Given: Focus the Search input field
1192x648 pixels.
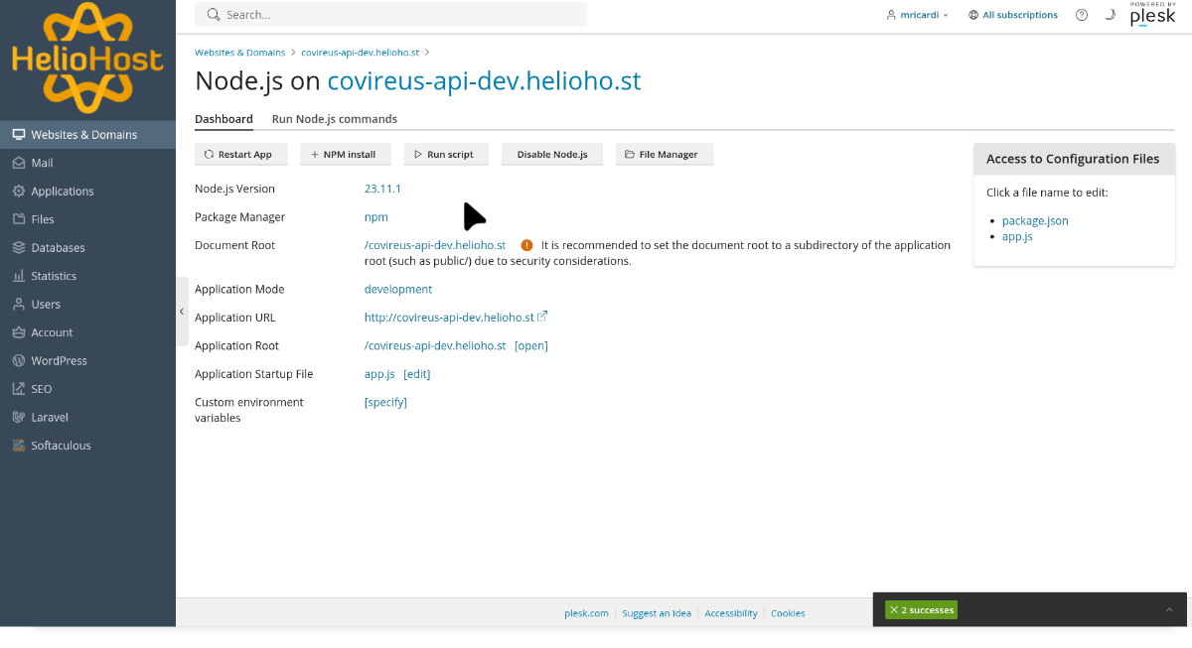Looking at the screenshot, I should pos(397,15).
